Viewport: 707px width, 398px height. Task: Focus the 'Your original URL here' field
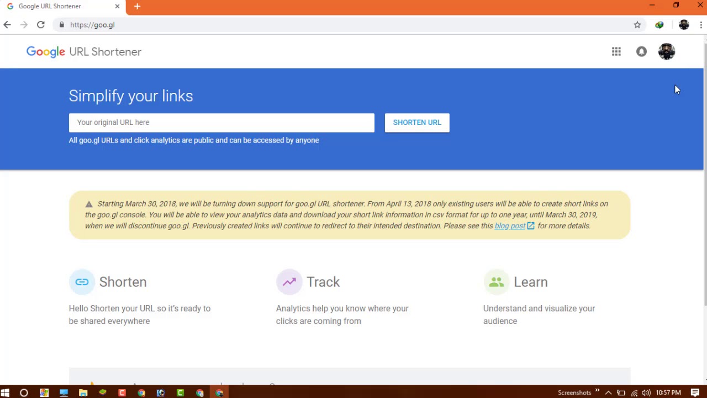(x=221, y=123)
